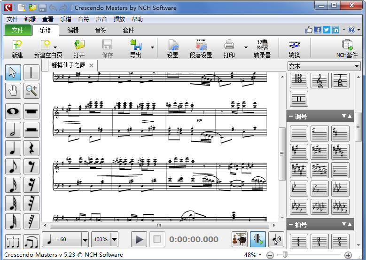Viewport: 366px width, 260px height.
Task: Open the 编辑 menu in menu bar
Action: [x=30, y=19]
